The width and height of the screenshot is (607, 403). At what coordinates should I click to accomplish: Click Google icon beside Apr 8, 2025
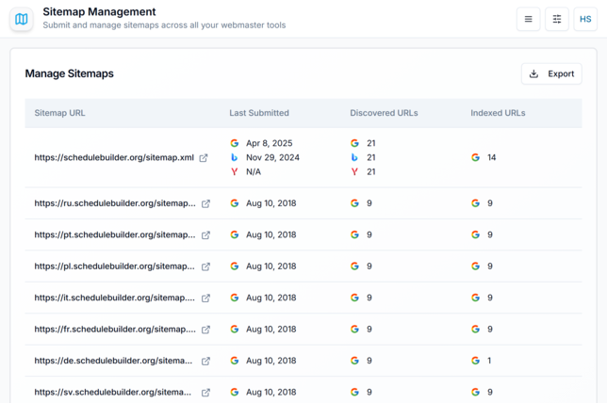click(x=234, y=143)
